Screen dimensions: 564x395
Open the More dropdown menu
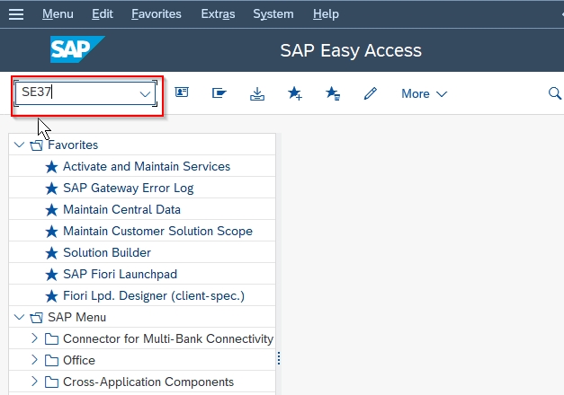[x=424, y=93]
